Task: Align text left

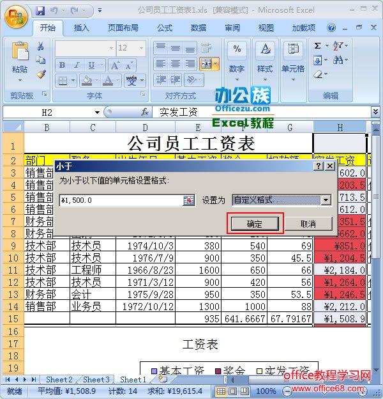Action: point(160,63)
